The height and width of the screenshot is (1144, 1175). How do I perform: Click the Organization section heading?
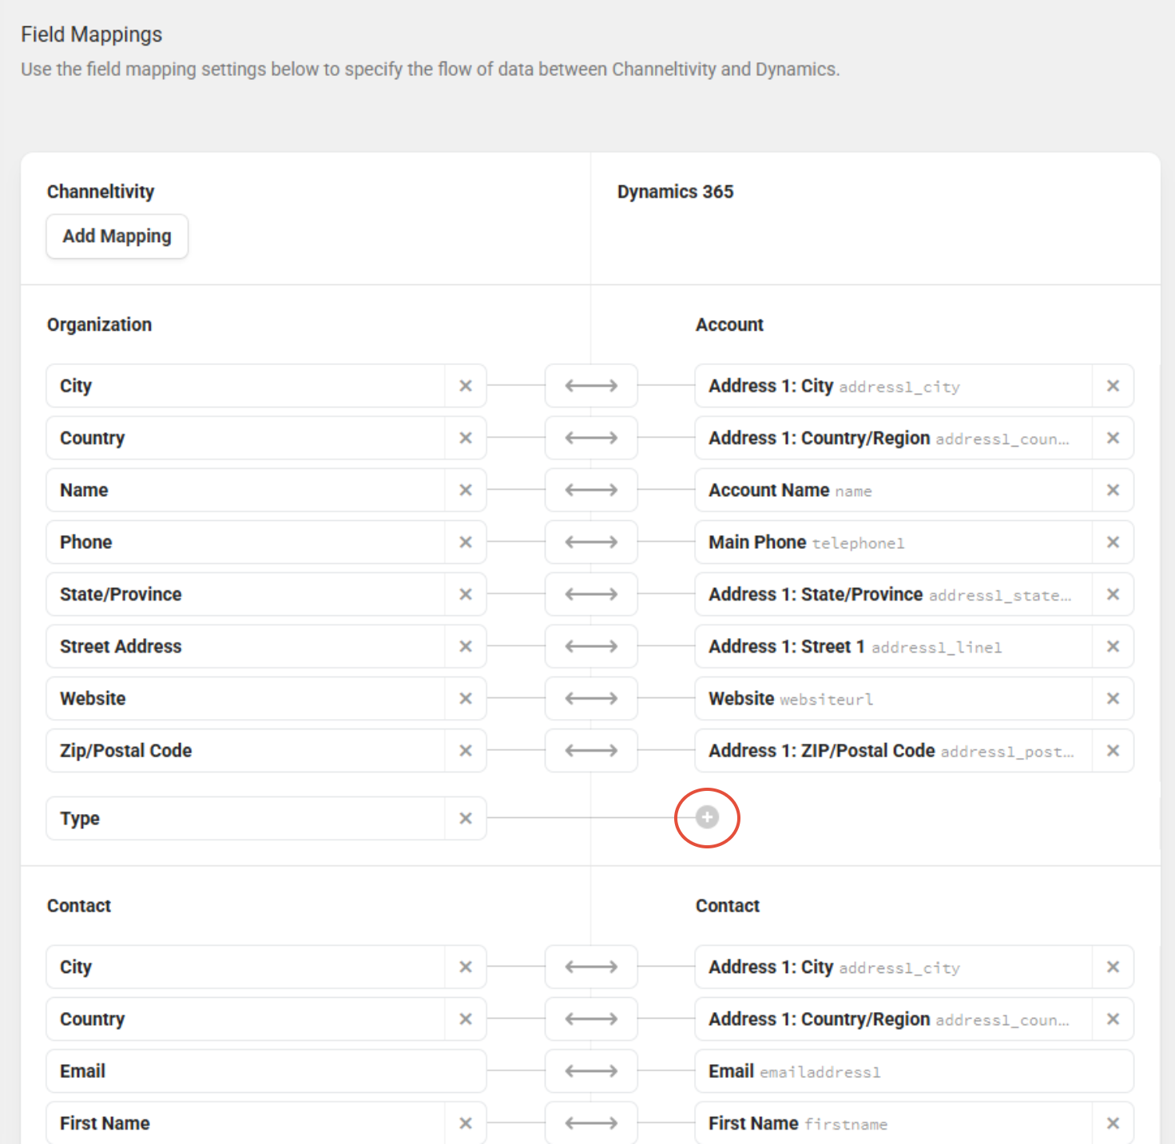(x=99, y=324)
